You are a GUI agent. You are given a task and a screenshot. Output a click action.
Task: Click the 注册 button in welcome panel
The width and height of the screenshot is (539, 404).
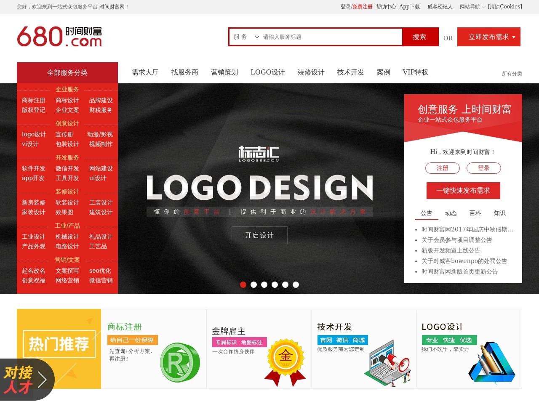(443, 168)
